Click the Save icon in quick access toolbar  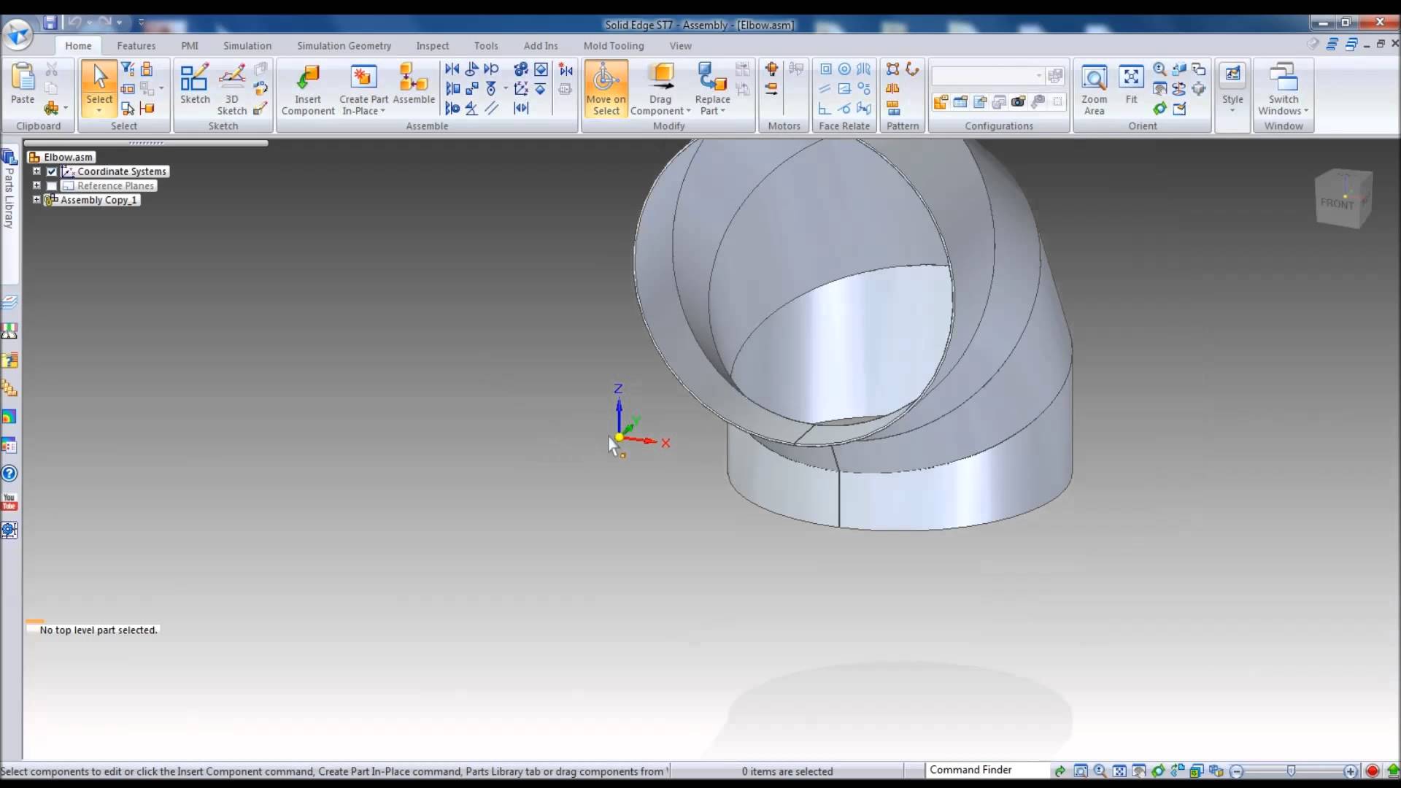[x=50, y=23]
